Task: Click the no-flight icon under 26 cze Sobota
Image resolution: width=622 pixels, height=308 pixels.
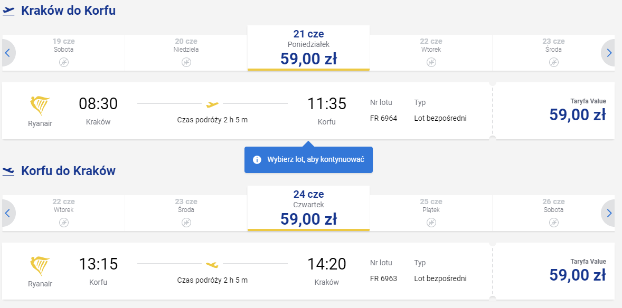Action: (x=553, y=223)
